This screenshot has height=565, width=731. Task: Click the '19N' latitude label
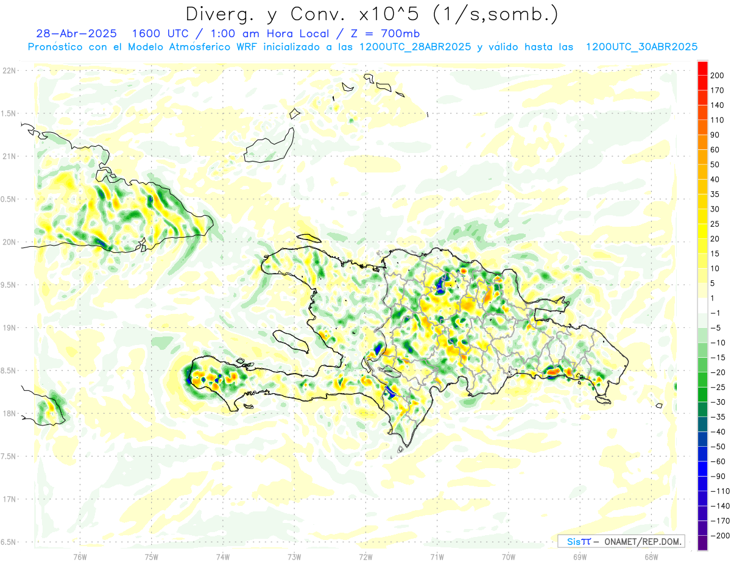[9, 328]
